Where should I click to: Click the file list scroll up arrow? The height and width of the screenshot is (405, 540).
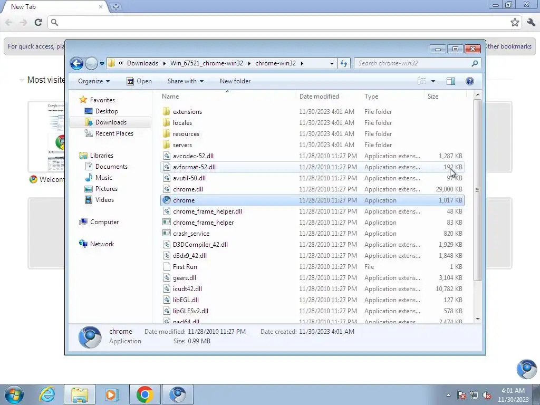pyautogui.click(x=478, y=94)
